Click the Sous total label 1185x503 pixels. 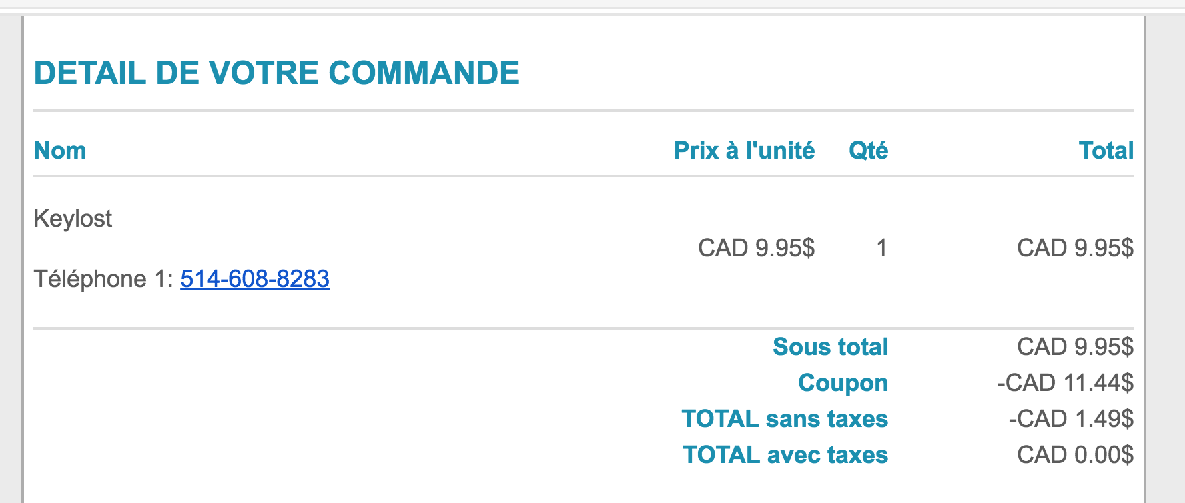pos(830,347)
